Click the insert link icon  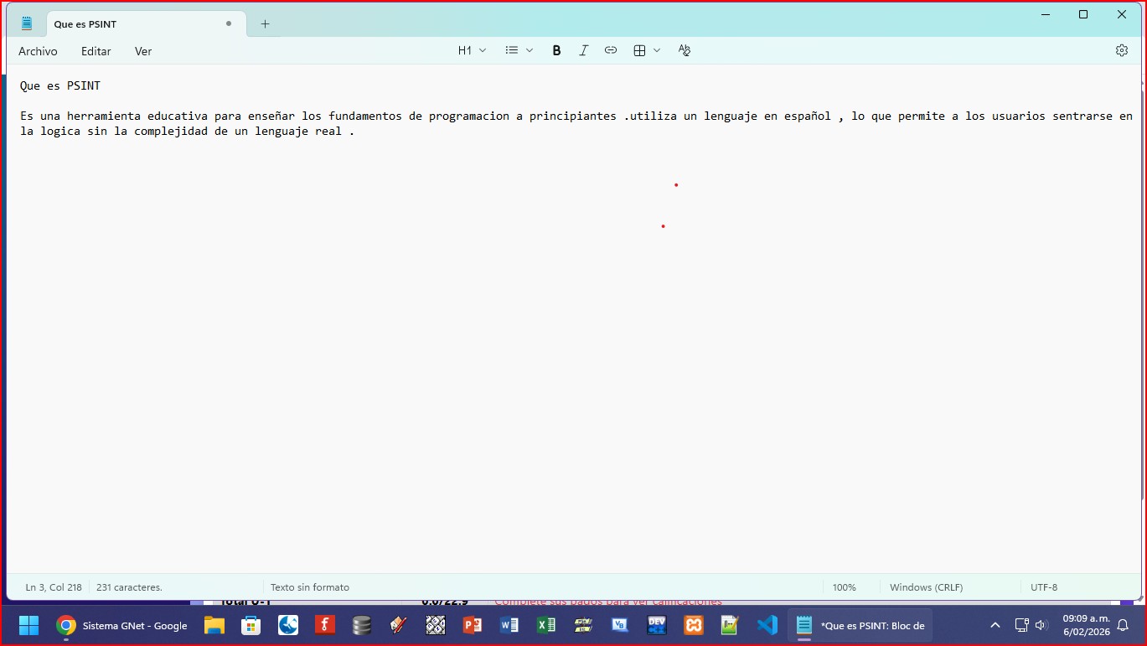611,50
